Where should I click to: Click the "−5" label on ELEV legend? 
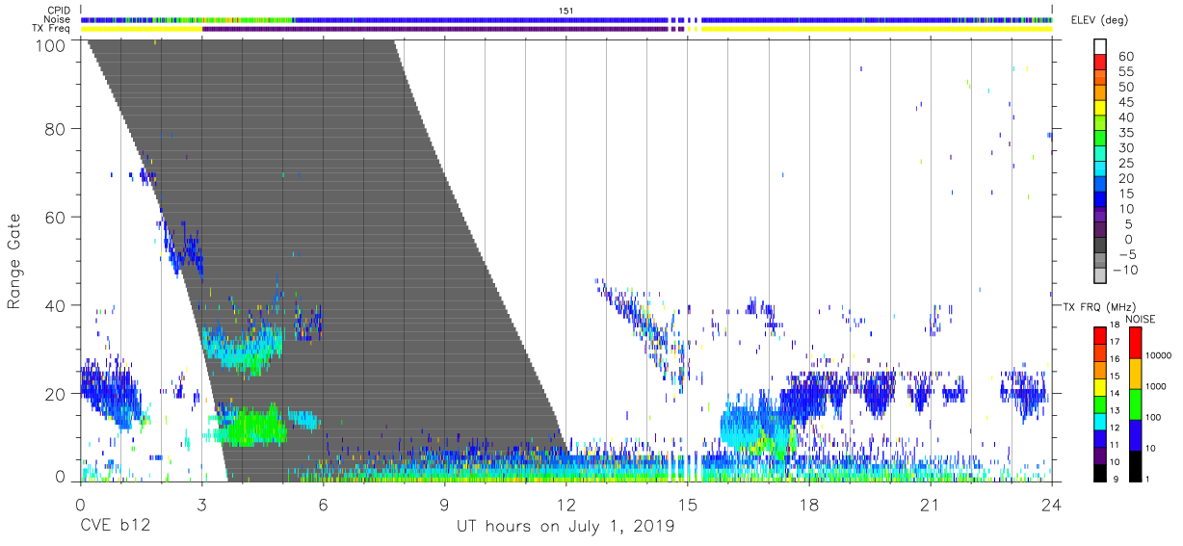coord(1128,255)
